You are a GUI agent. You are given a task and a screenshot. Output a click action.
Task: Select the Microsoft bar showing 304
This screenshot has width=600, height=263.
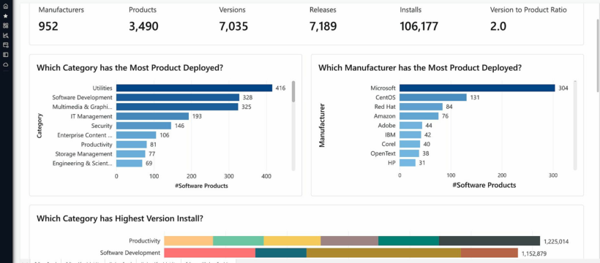[477, 88]
